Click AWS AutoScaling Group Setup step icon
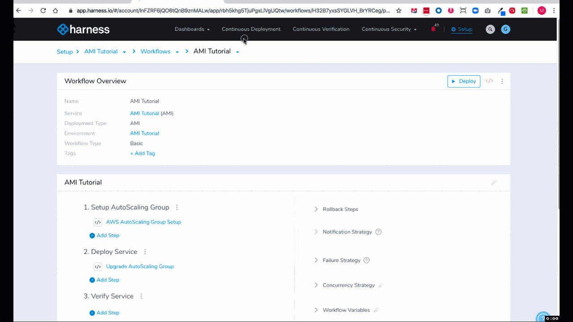Viewport: 573px width, 322px height. click(98, 222)
